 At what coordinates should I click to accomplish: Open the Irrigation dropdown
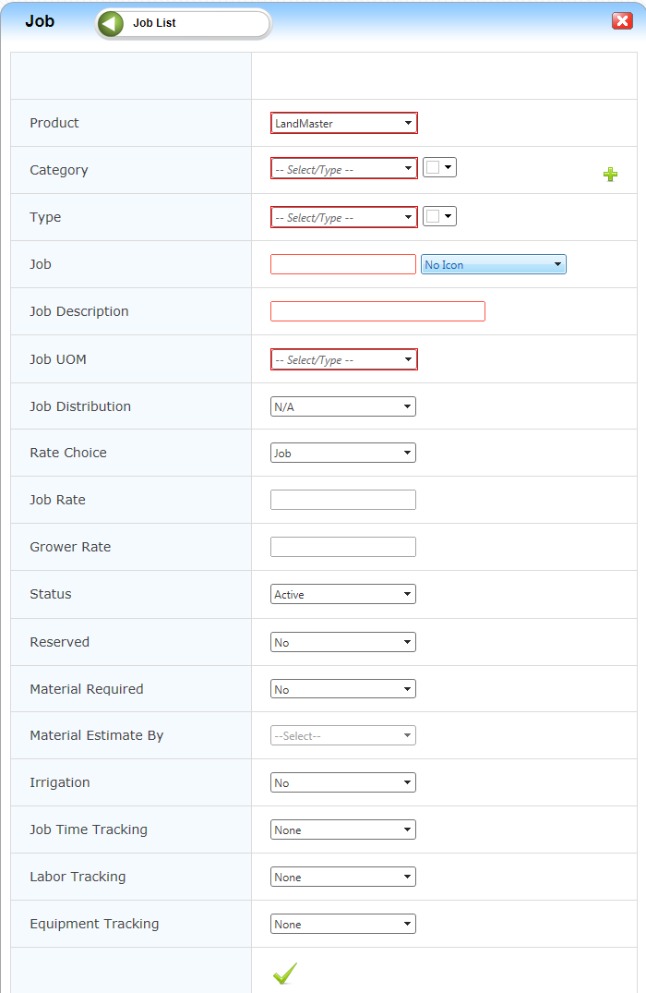pos(342,782)
